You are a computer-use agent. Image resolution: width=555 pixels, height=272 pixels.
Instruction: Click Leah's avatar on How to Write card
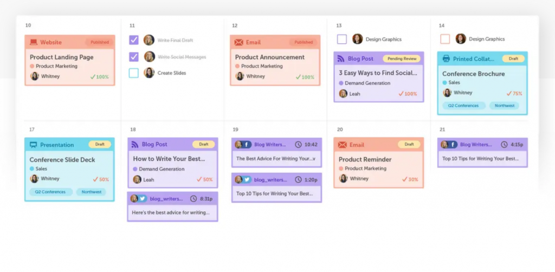137,179
